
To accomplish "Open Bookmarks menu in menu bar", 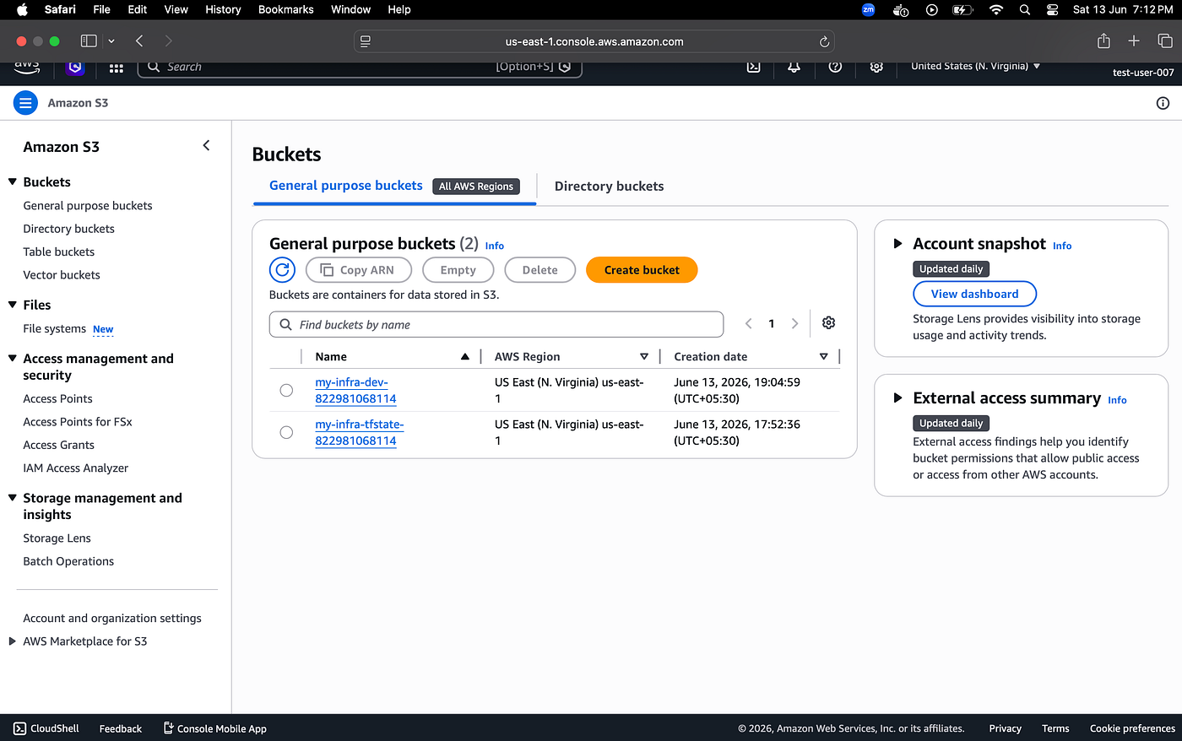I will pyautogui.click(x=286, y=9).
